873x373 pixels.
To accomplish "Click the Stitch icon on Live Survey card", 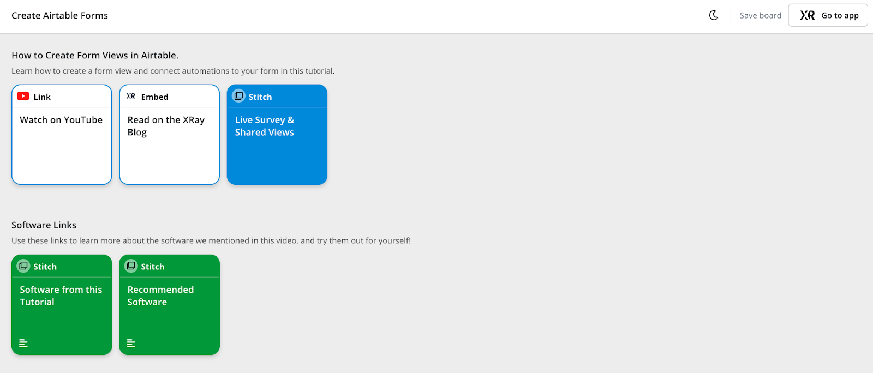I will click(x=239, y=96).
